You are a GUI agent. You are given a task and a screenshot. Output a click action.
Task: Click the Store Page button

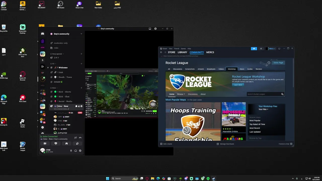point(278,63)
